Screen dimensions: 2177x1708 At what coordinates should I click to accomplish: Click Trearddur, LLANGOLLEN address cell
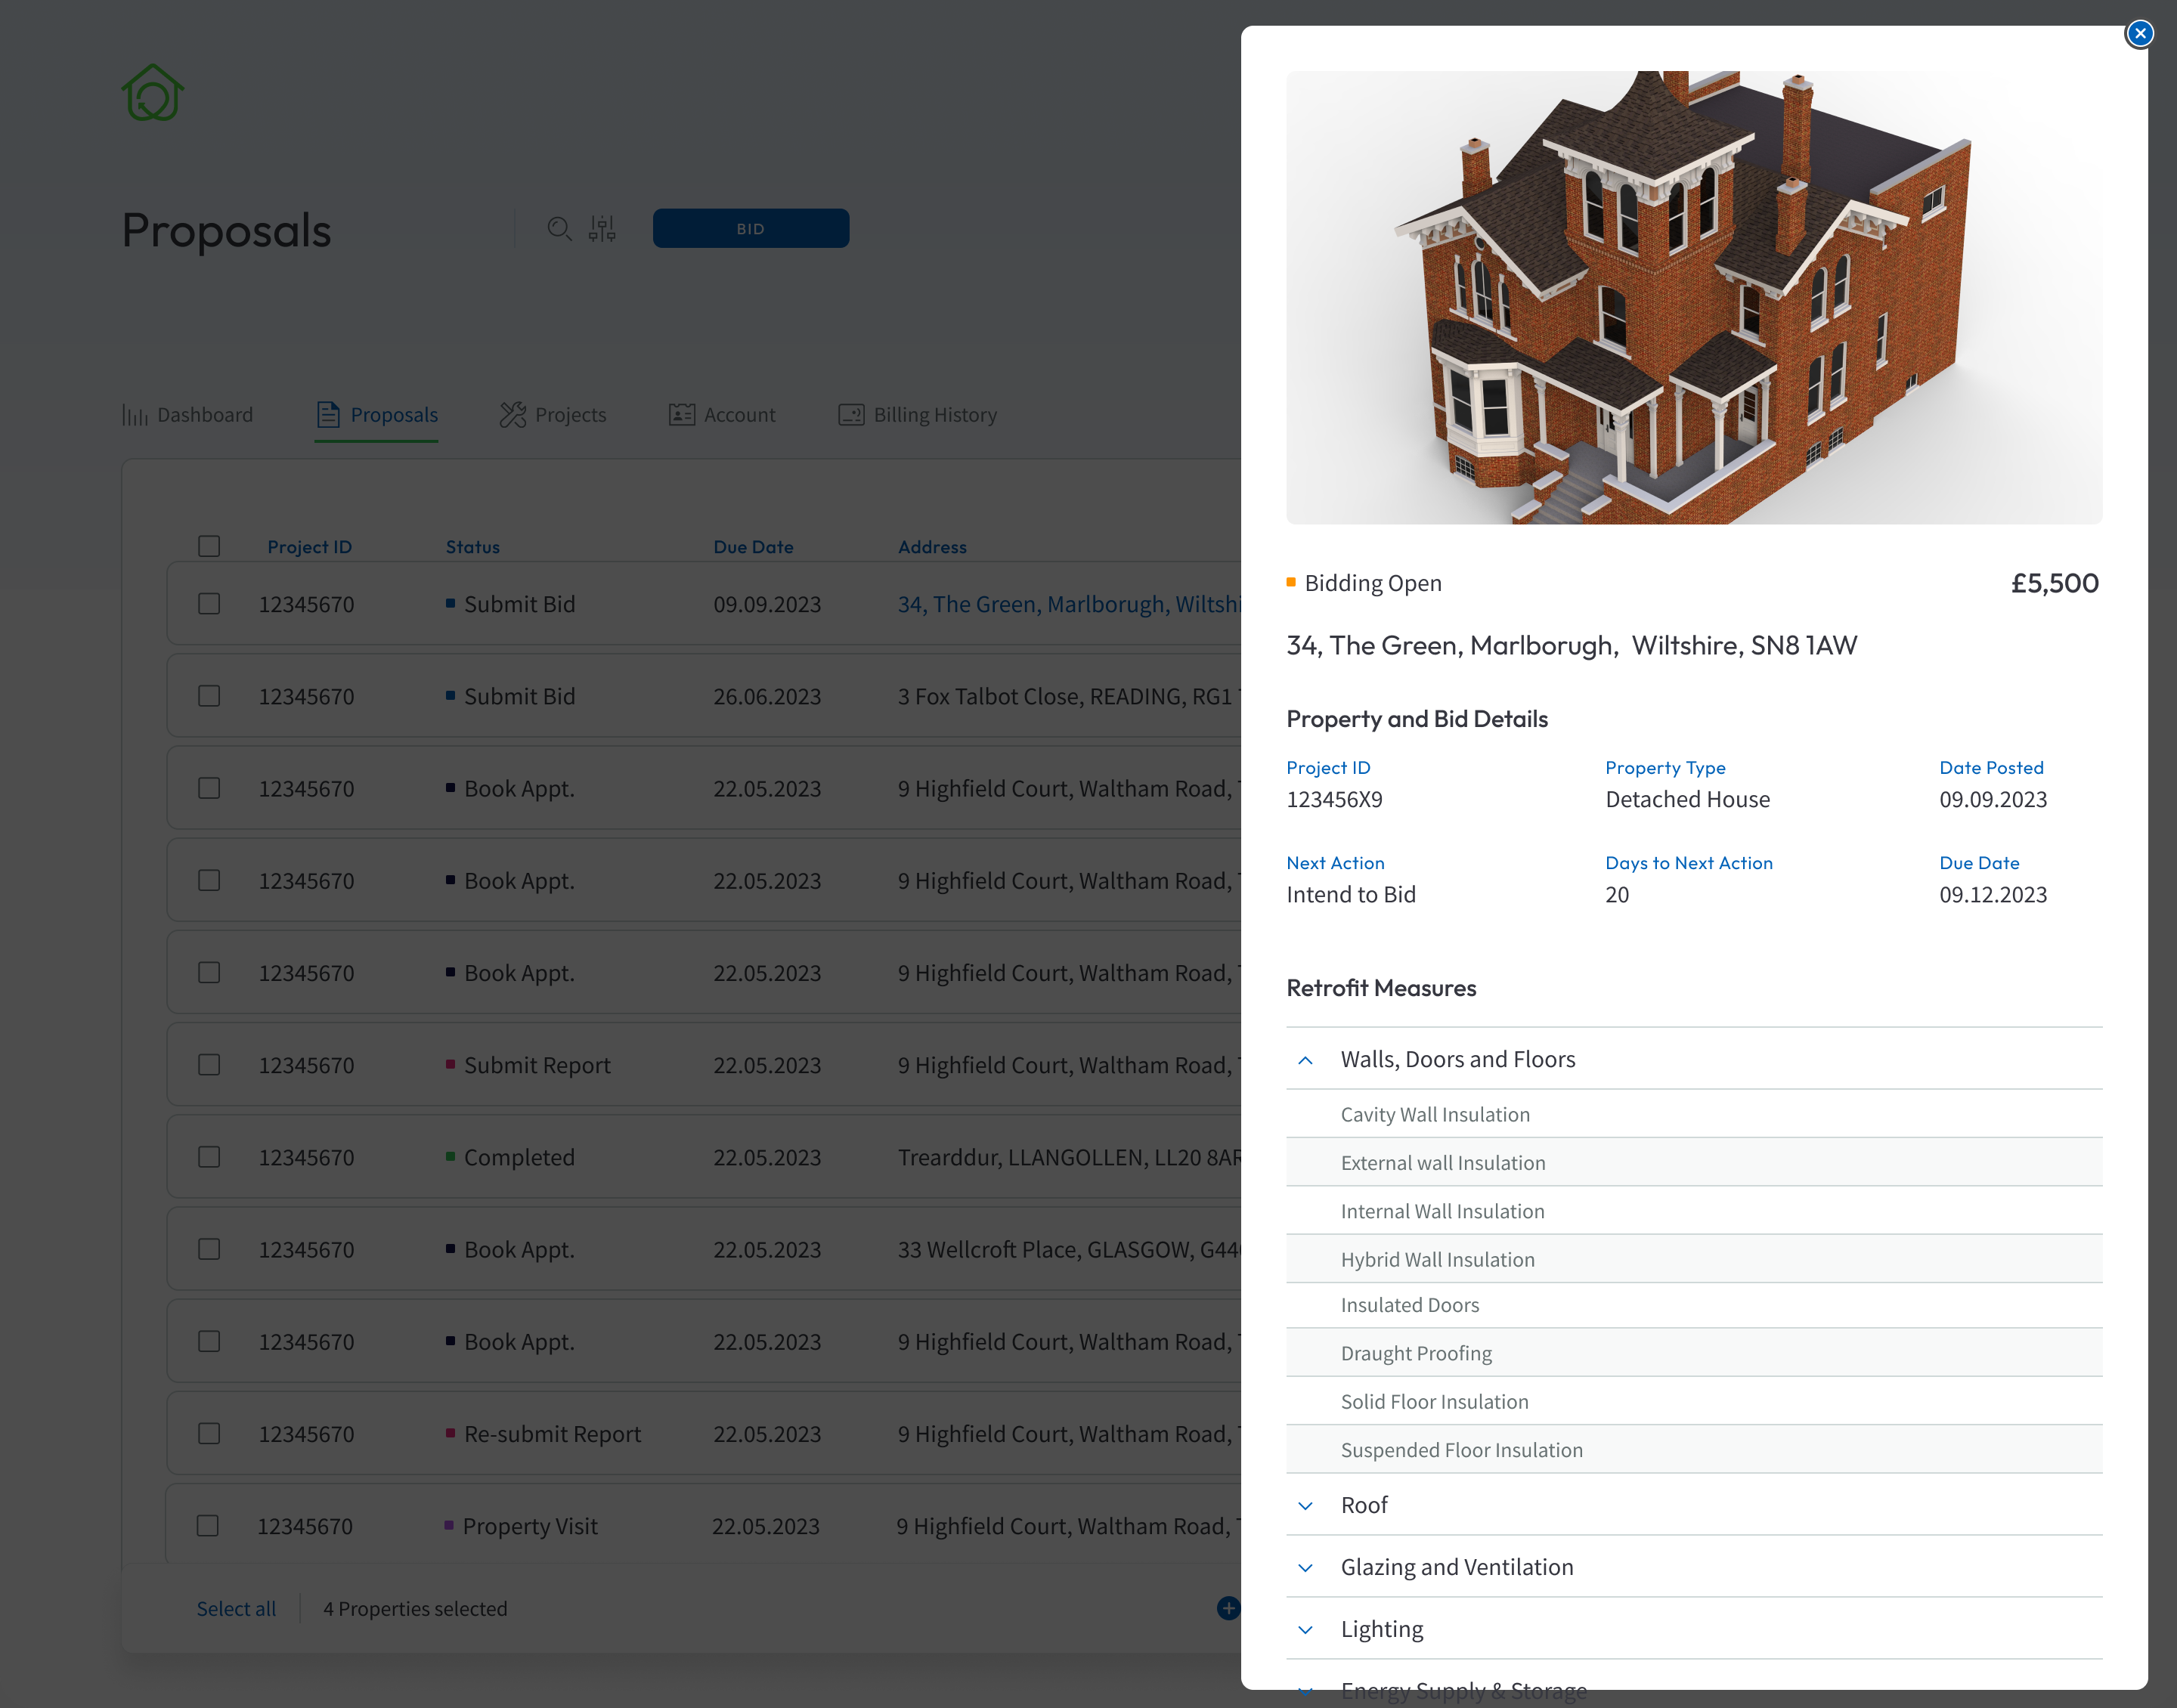(1069, 1157)
